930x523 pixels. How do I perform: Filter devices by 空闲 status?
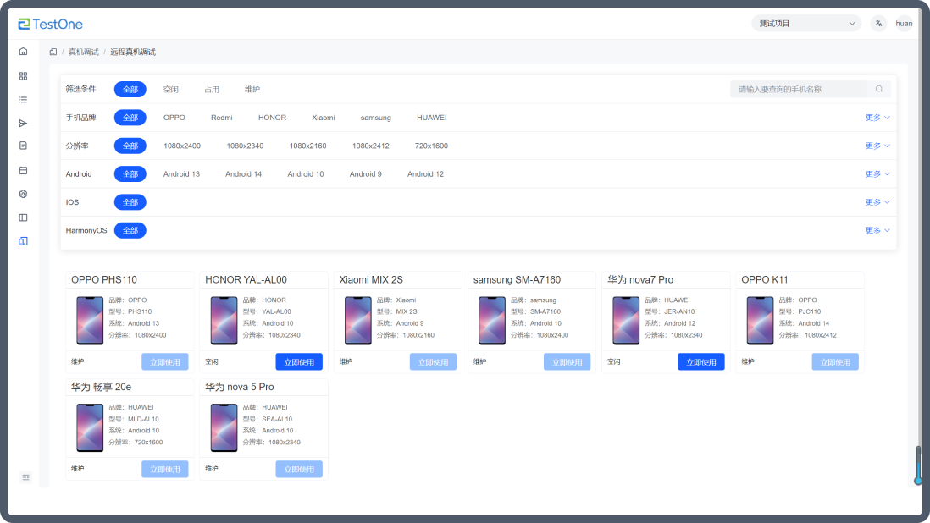click(x=171, y=90)
